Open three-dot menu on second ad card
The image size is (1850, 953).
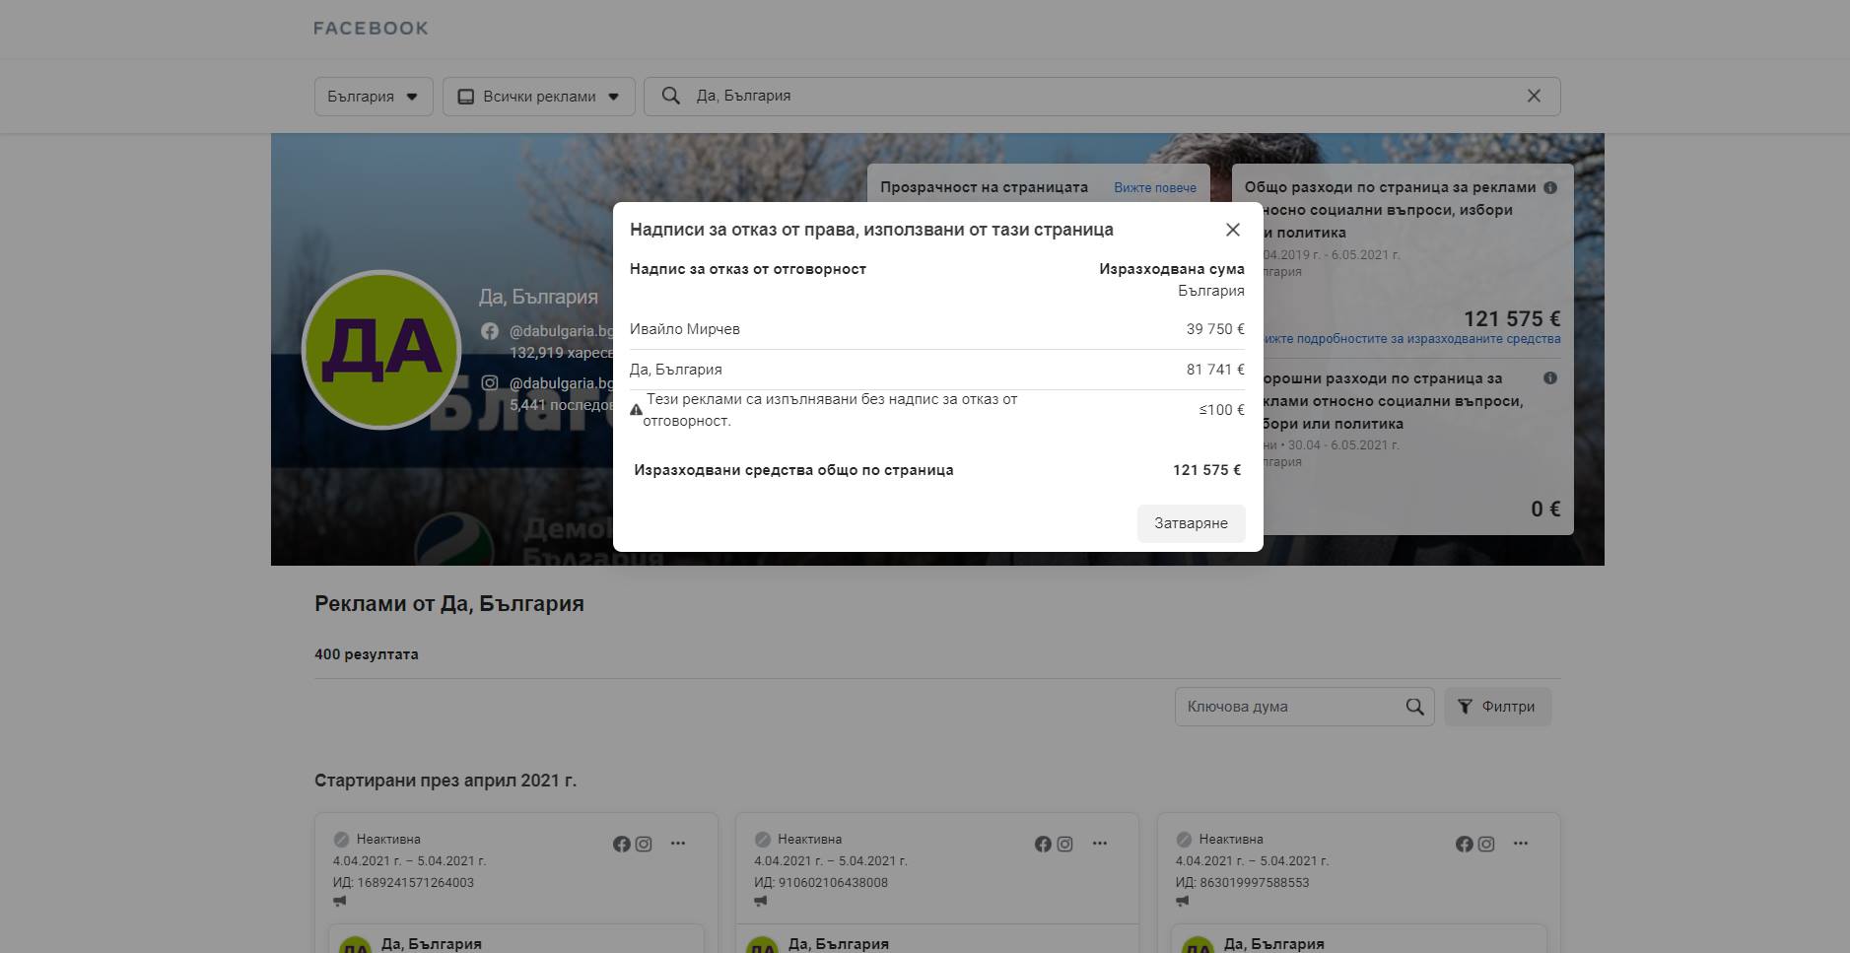coord(1100,844)
